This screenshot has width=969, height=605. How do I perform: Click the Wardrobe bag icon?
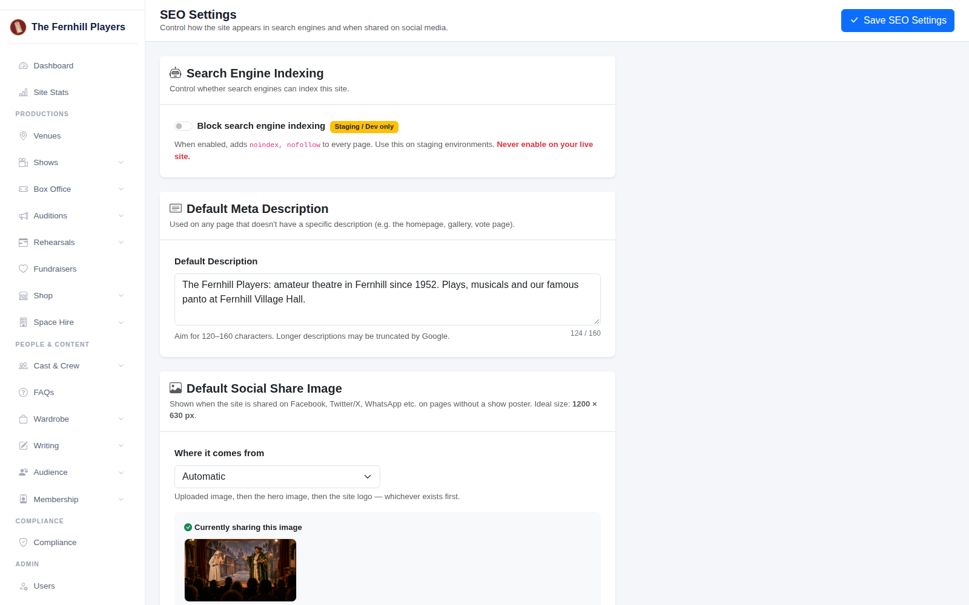tap(24, 419)
